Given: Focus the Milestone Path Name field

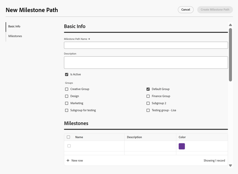Looking at the screenshot, I should pyautogui.click(x=146, y=45).
